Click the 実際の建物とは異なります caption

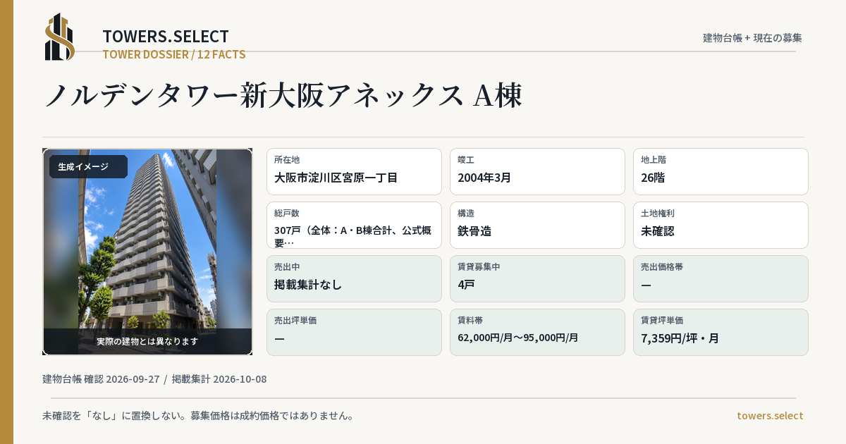pos(147,341)
